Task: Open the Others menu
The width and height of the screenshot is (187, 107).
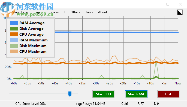Action: point(75,12)
